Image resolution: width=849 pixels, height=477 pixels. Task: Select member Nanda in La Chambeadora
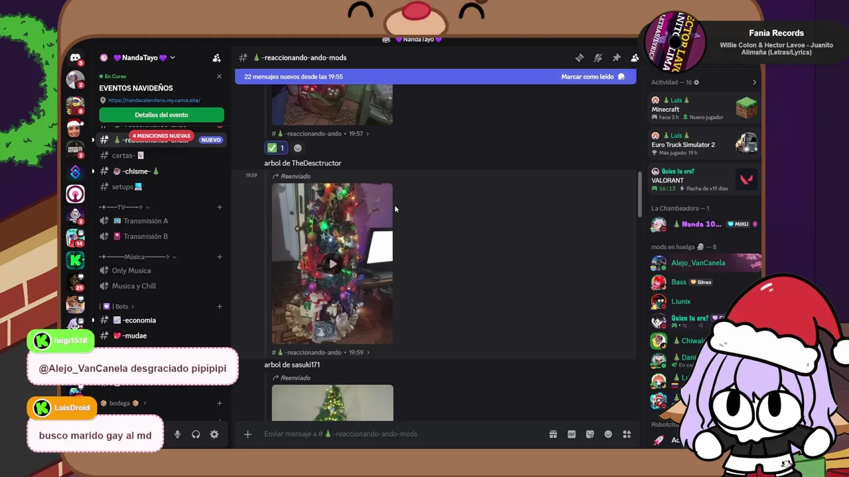coord(704,224)
